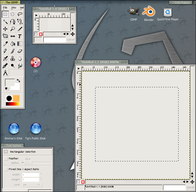Choose the Bucket Fill tool
This screenshot has width=196, height=192.
tap(13, 44)
